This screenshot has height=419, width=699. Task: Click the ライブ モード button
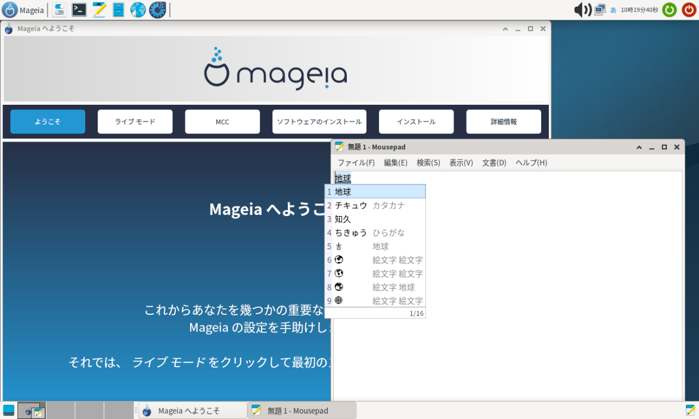[x=135, y=121]
